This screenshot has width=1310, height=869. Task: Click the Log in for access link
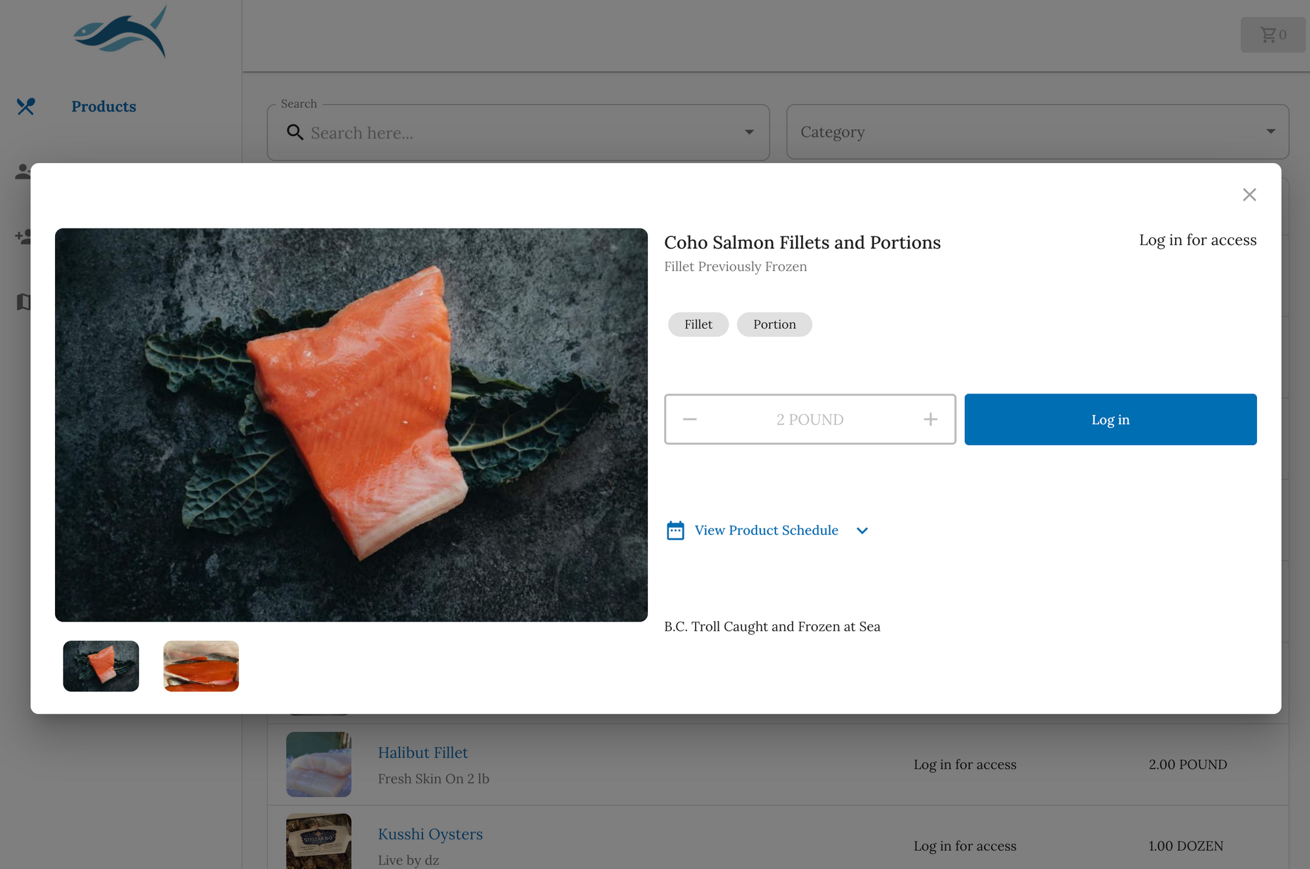click(x=1197, y=240)
